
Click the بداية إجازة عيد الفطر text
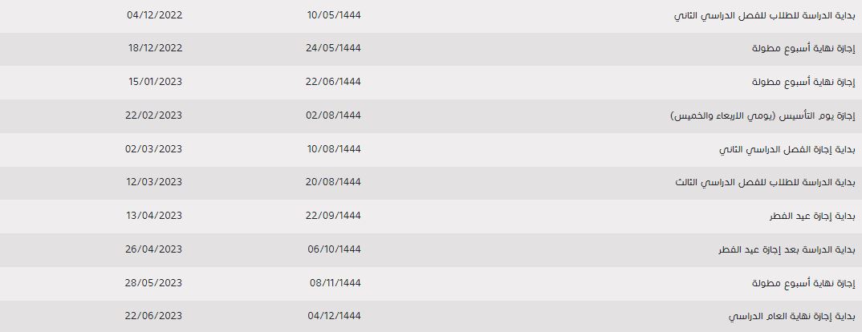812,216
